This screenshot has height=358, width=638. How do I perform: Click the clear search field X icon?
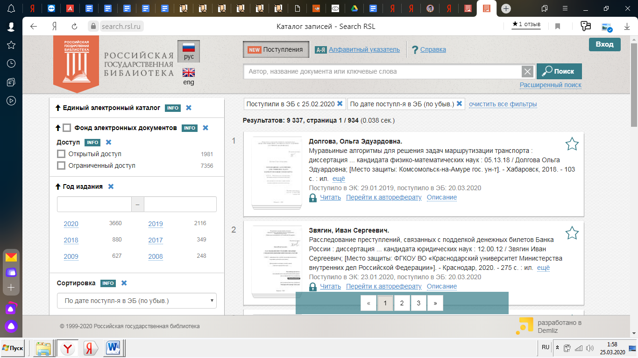pyautogui.click(x=527, y=71)
